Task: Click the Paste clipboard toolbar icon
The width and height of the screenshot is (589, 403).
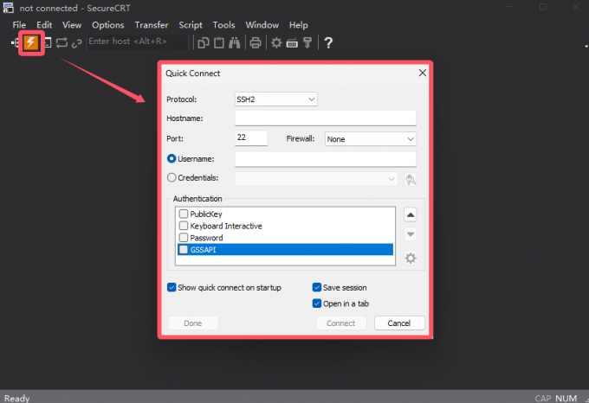Action: 219,42
